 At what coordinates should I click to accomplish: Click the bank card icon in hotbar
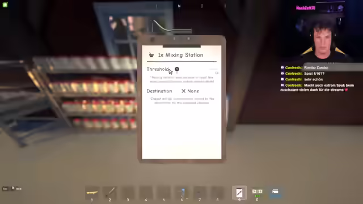pyautogui.click(x=275, y=192)
